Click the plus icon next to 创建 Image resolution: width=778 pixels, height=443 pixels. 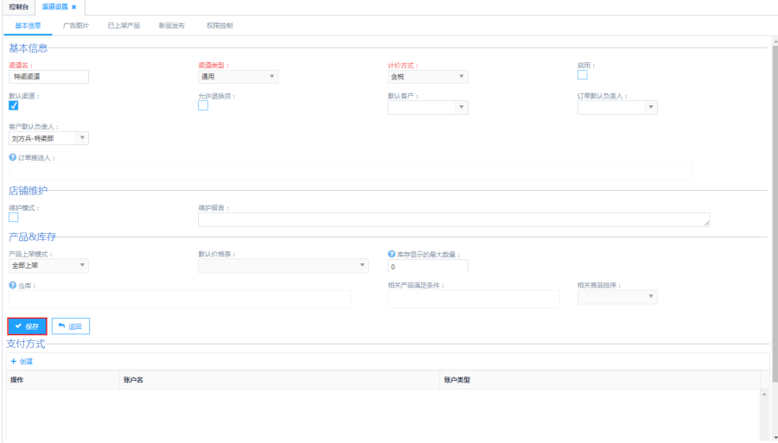13,361
